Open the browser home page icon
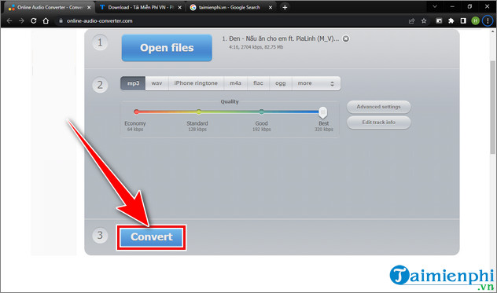The width and height of the screenshot is (497, 293). 46,21
